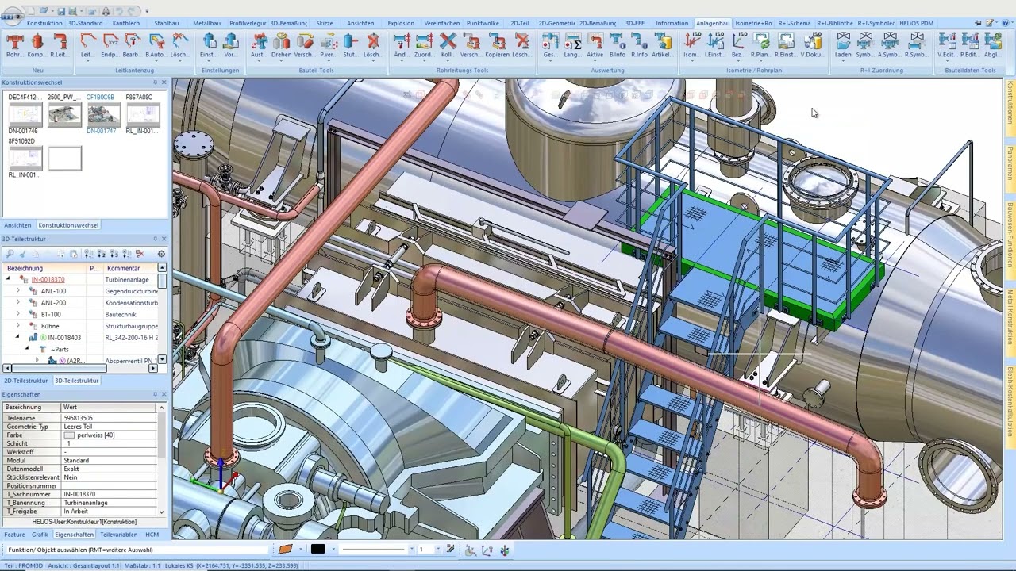This screenshot has width=1016, height=571.
Task: Expand the ANL-200 tree node
Action: [17, 302]
